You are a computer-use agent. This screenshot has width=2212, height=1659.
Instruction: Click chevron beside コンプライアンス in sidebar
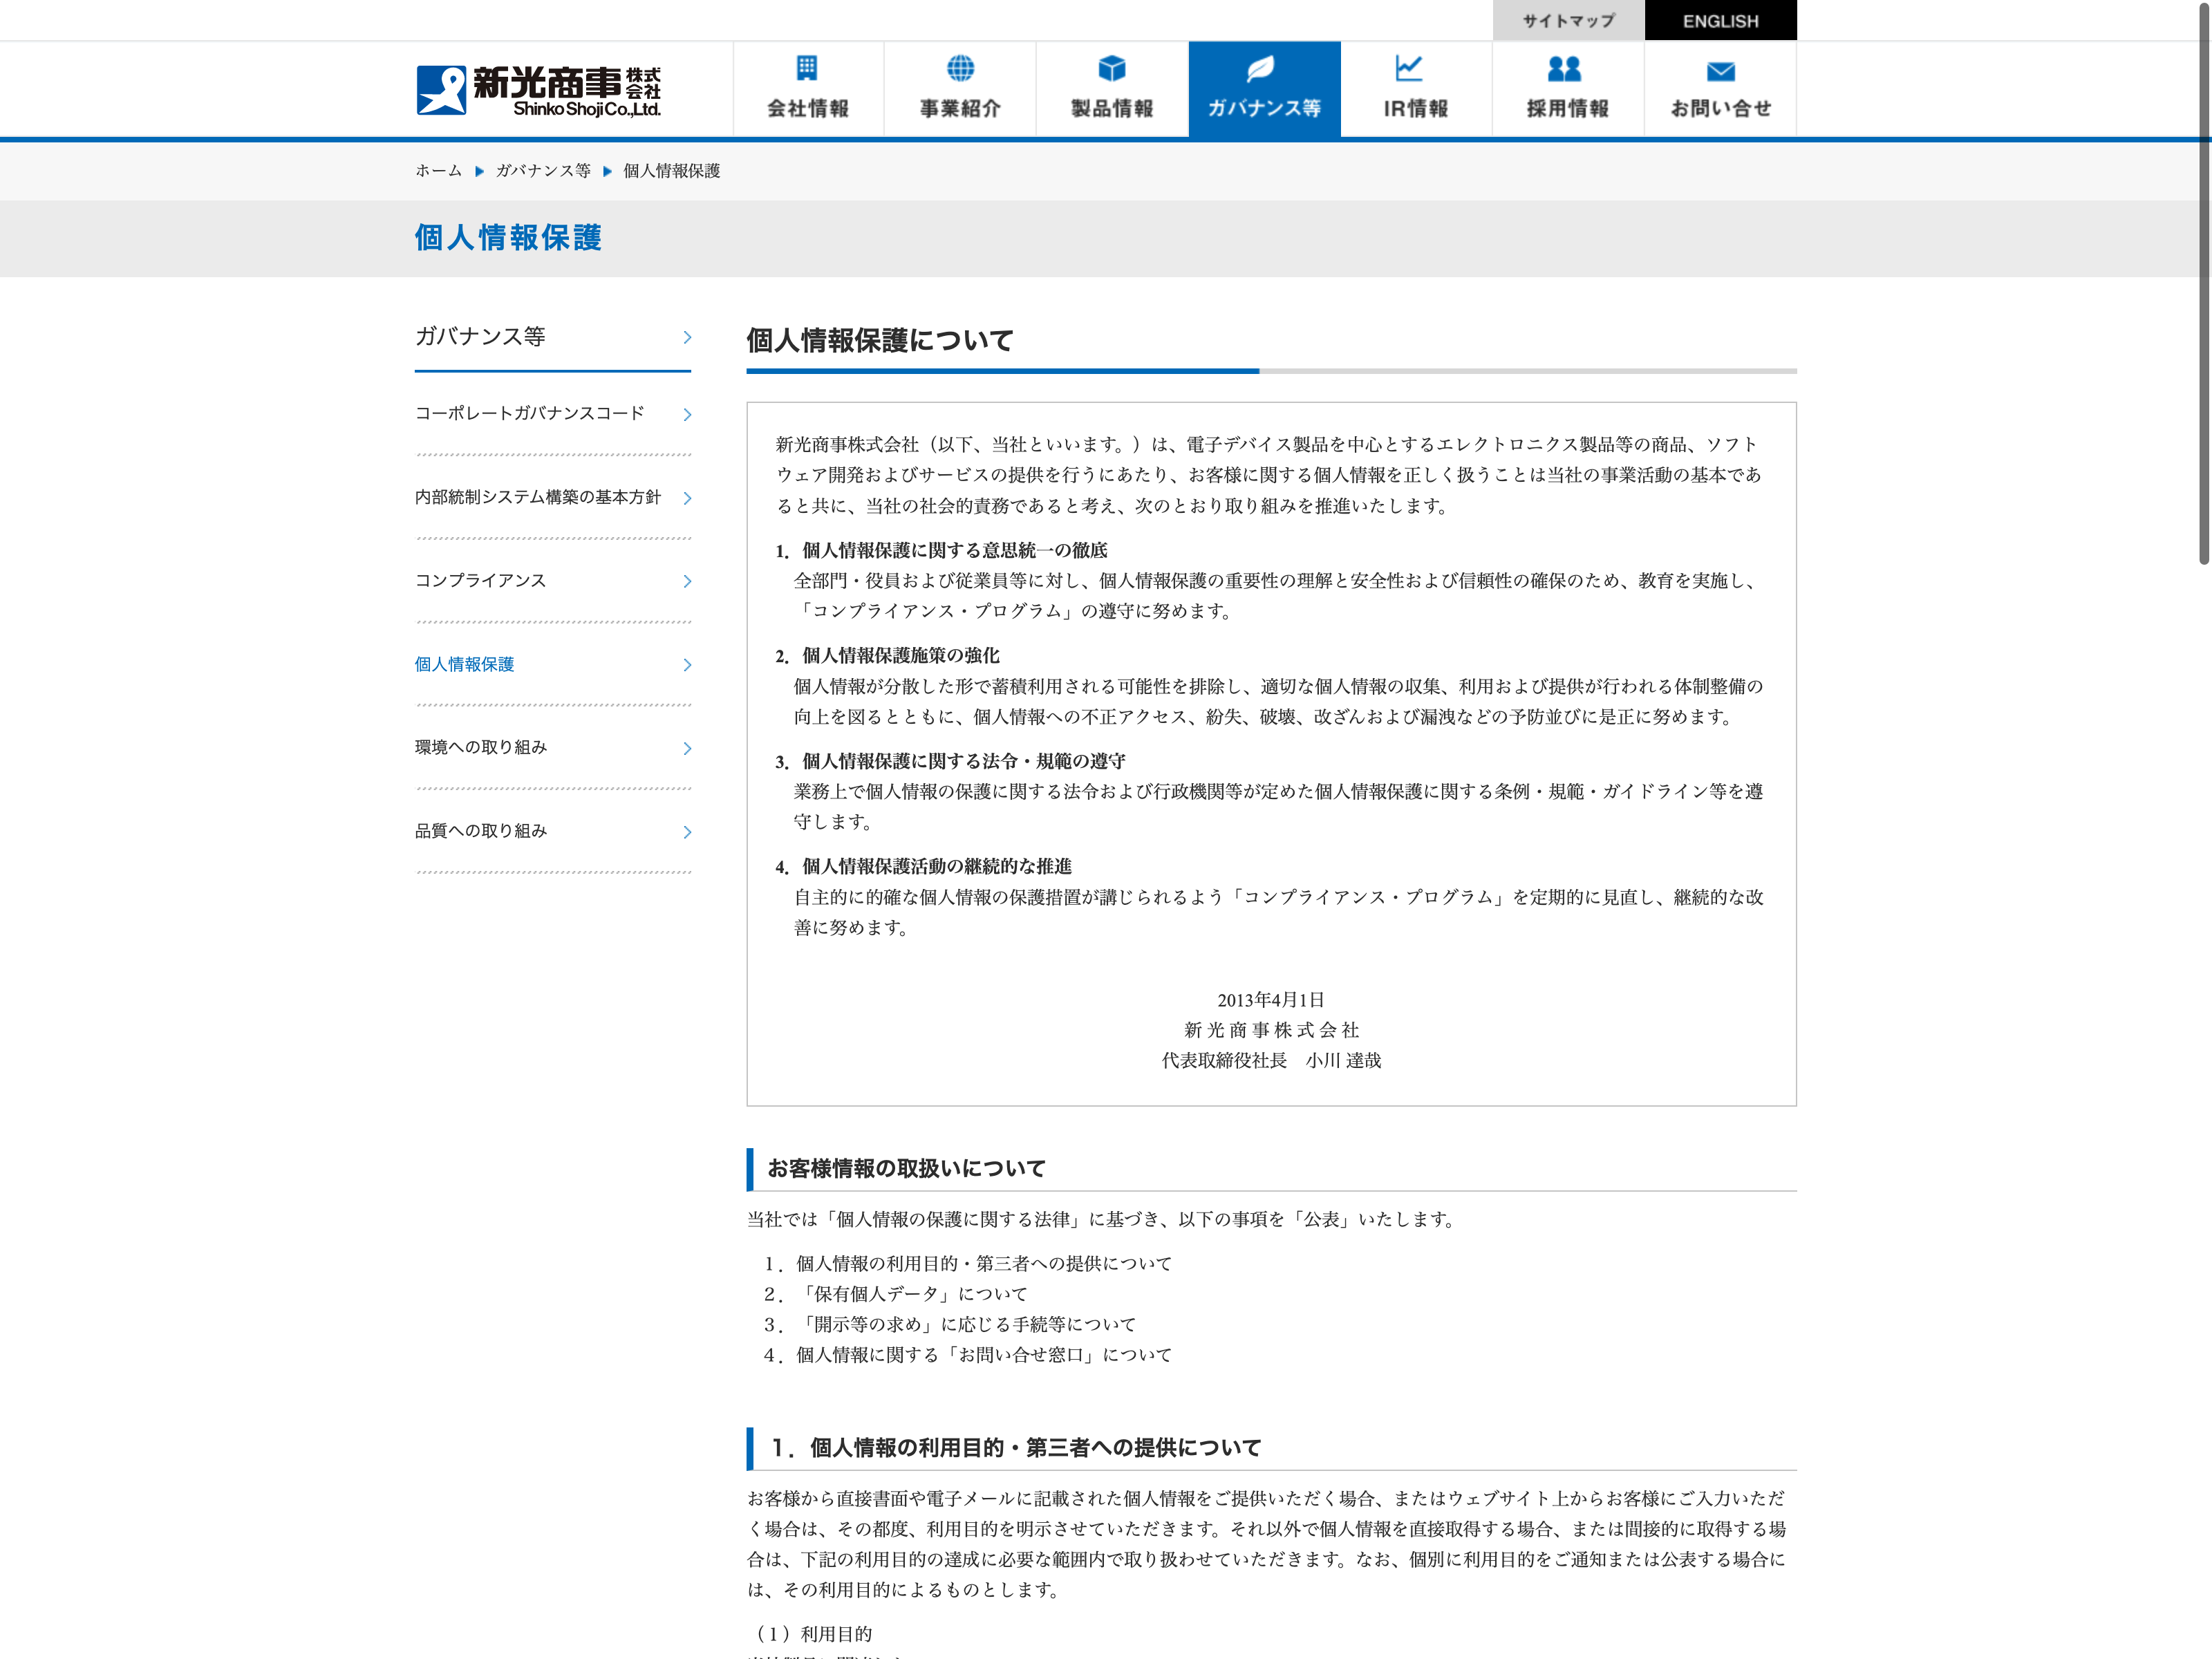click(x=687, y=581)
